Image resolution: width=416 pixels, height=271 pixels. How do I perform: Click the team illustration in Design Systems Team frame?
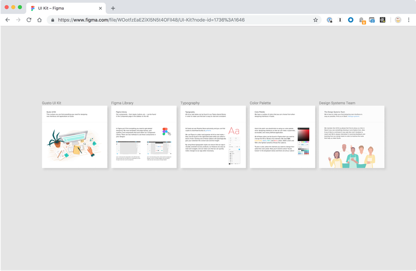tap(352, 156)
